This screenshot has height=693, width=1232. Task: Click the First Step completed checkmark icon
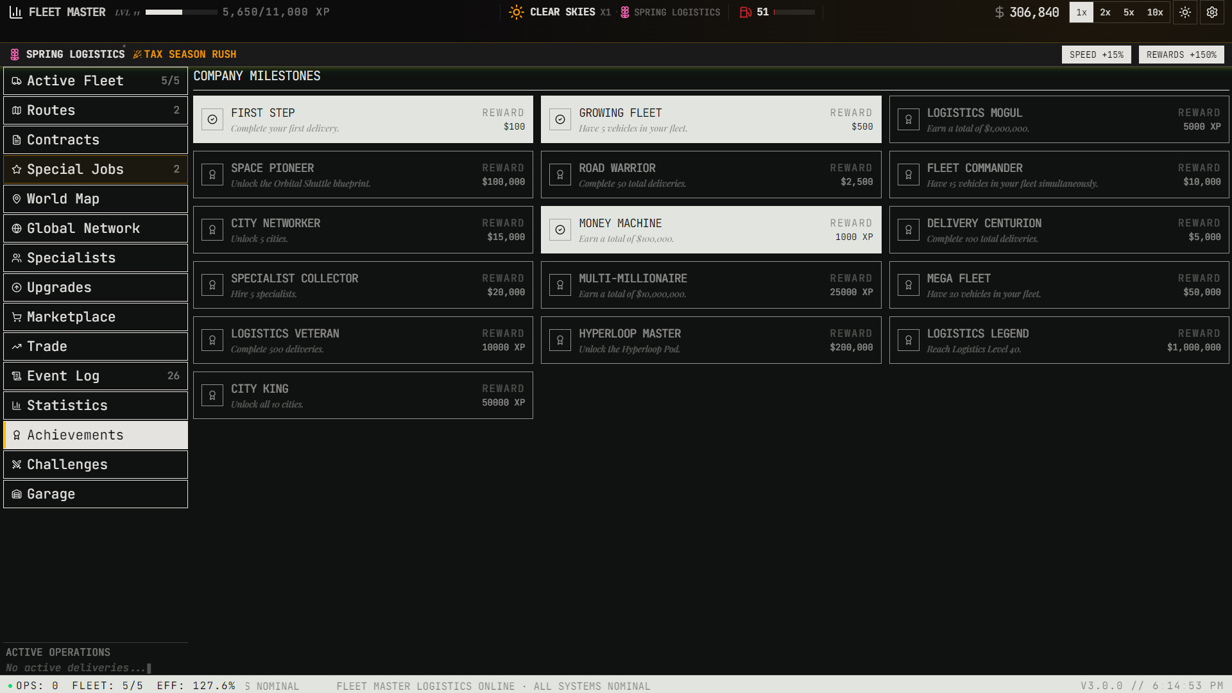click(212, 119)
